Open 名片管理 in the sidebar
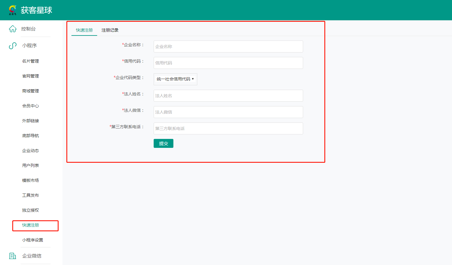Image resolution: width=452 pixels, height=265 pixels. 30,61
